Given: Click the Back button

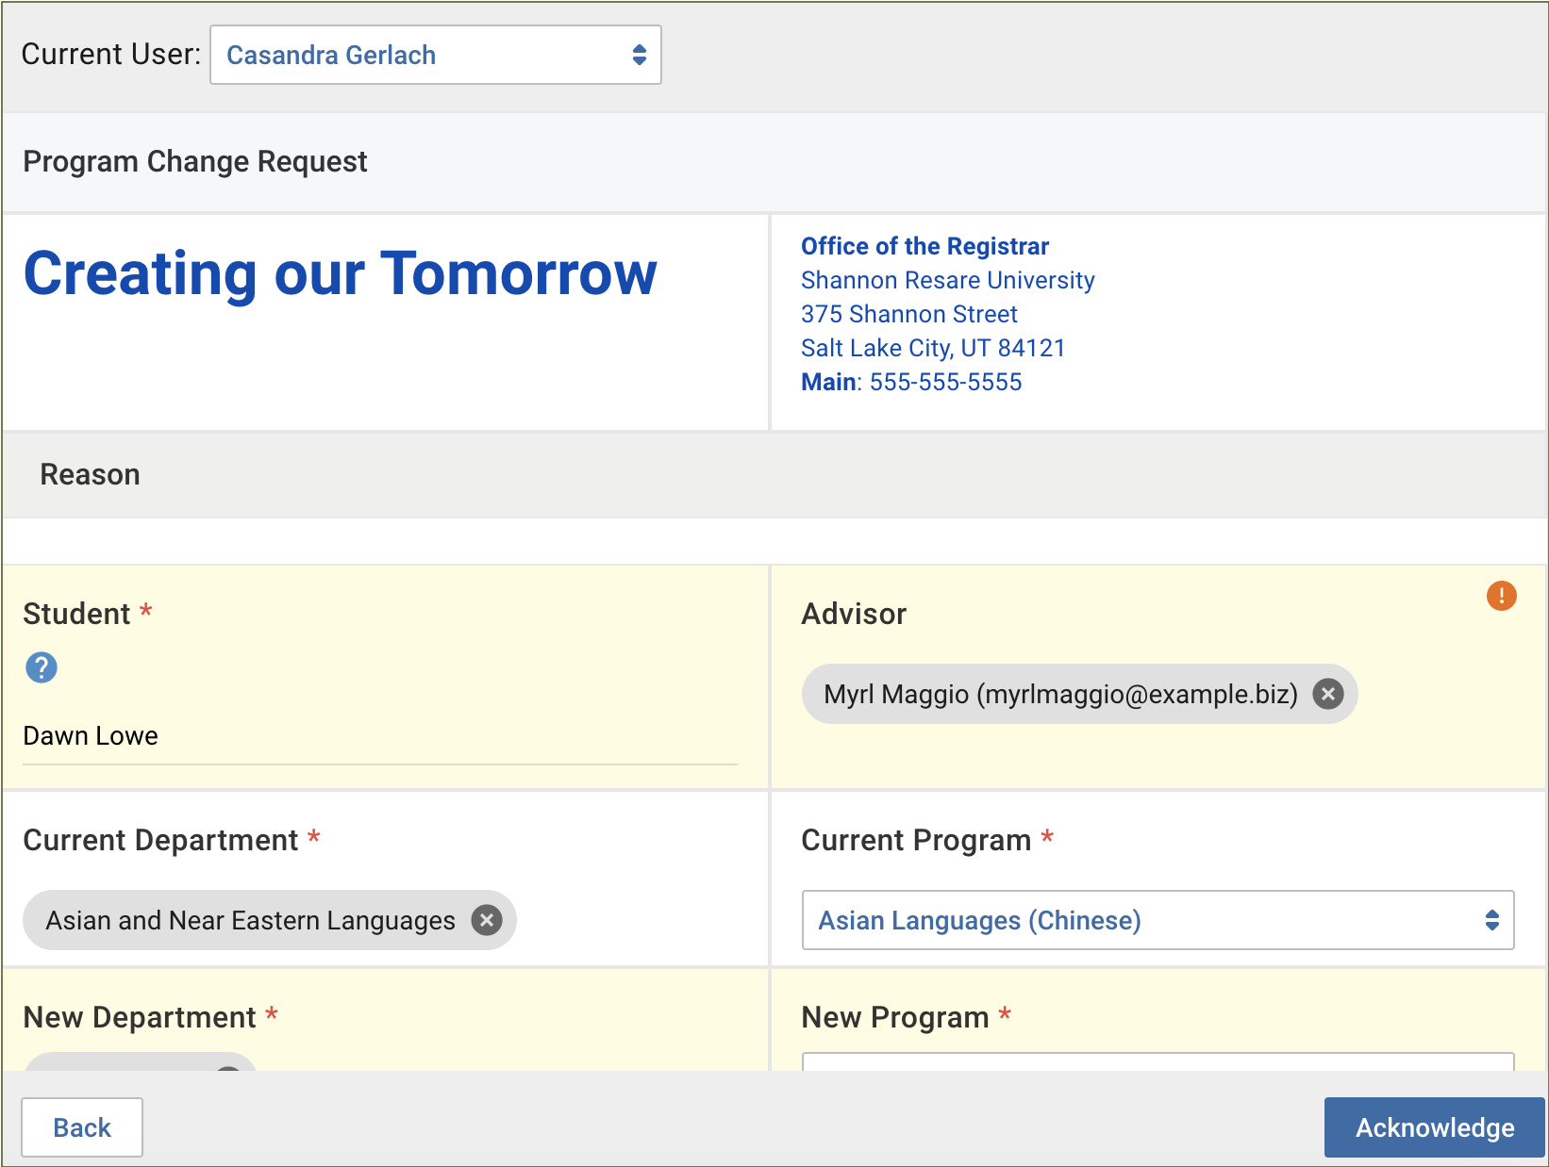Looking at the screenshot, I should coord(82,1127).
